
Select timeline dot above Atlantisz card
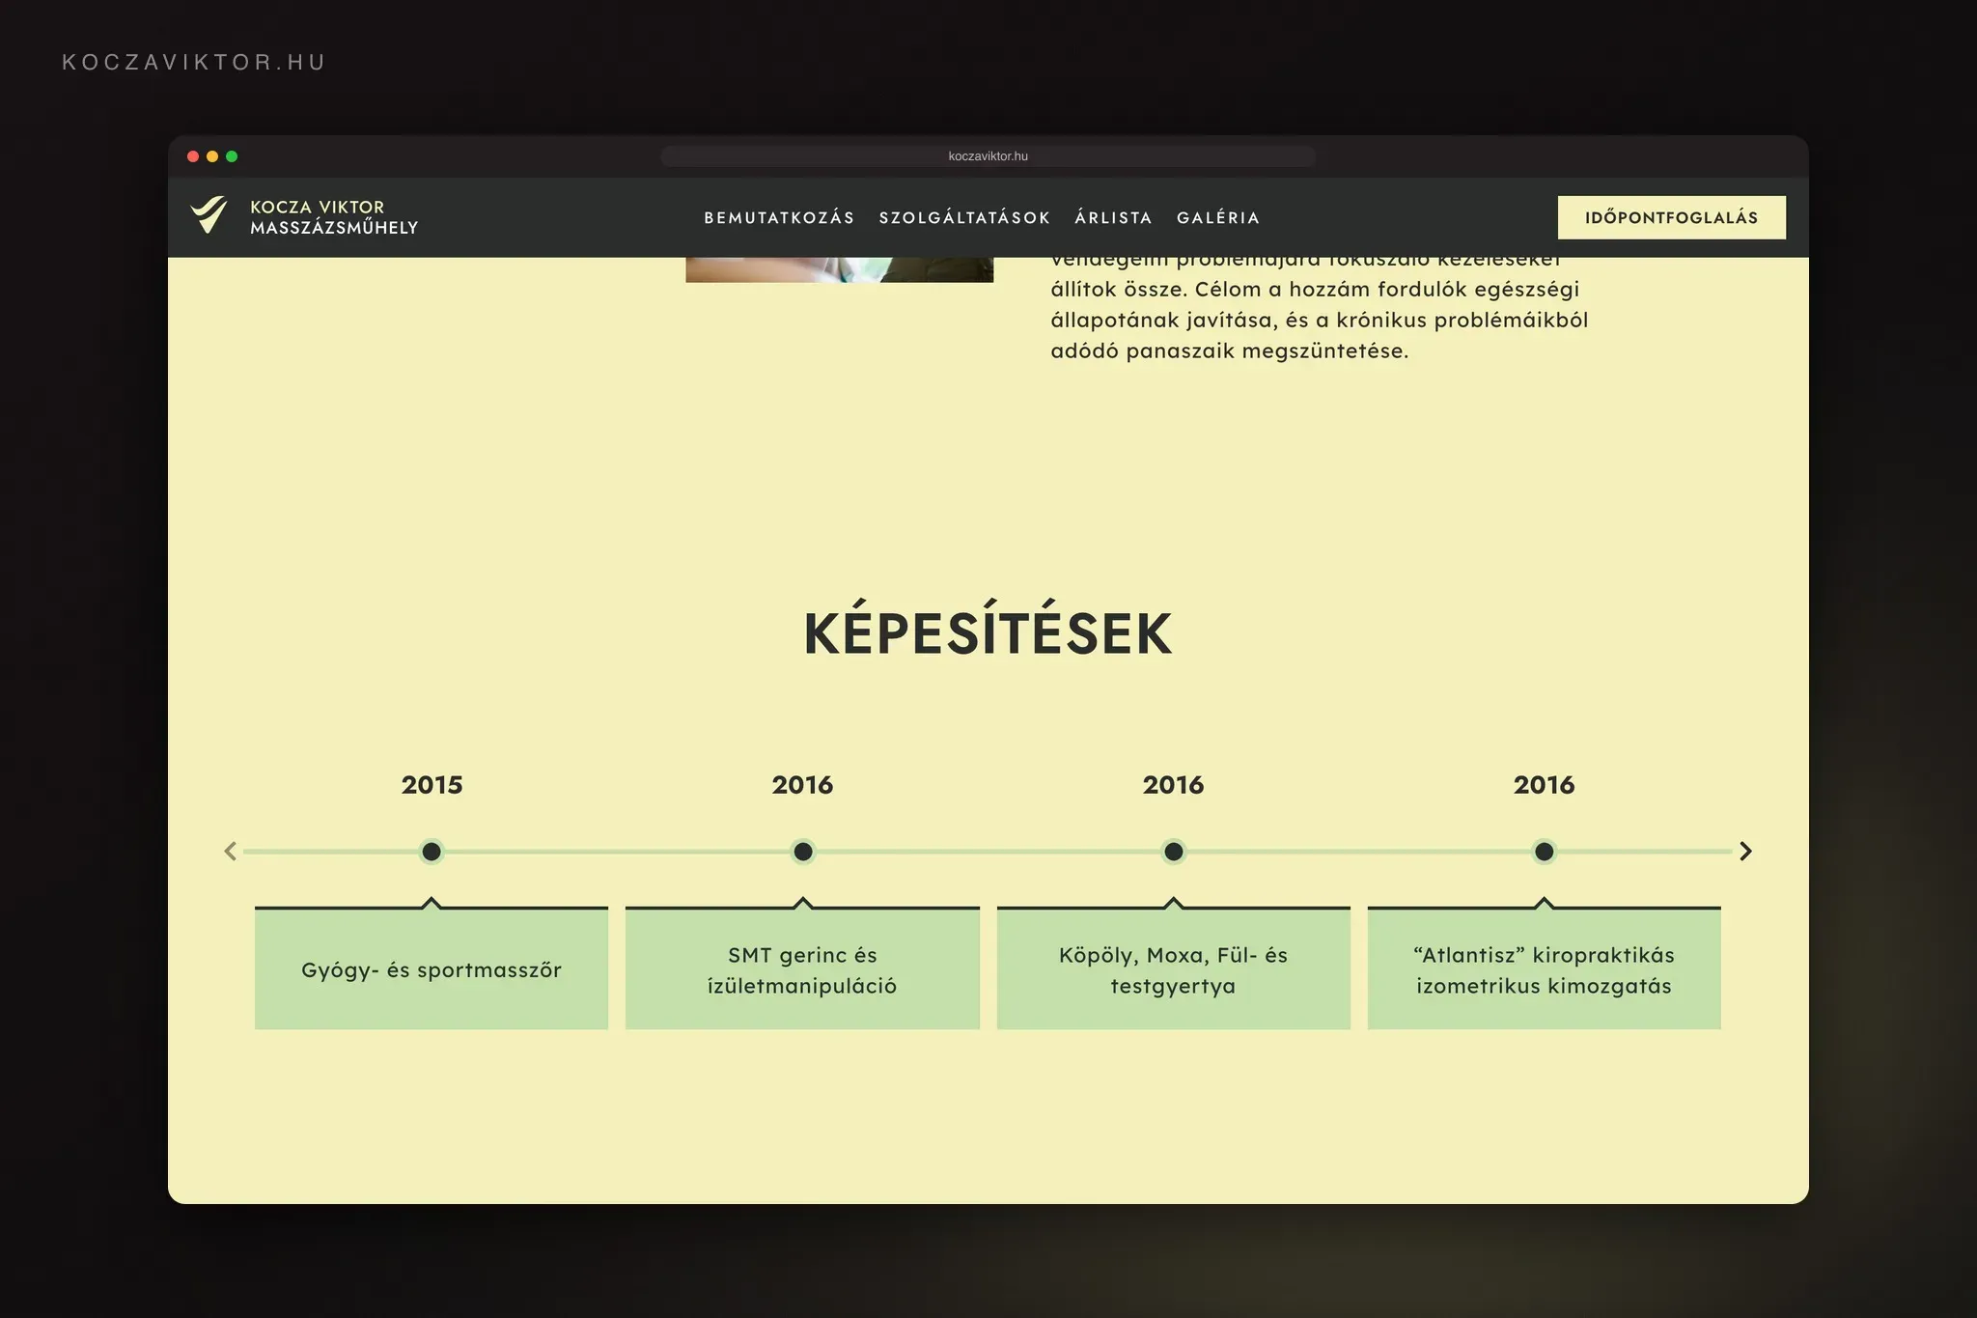[1544, 852]
